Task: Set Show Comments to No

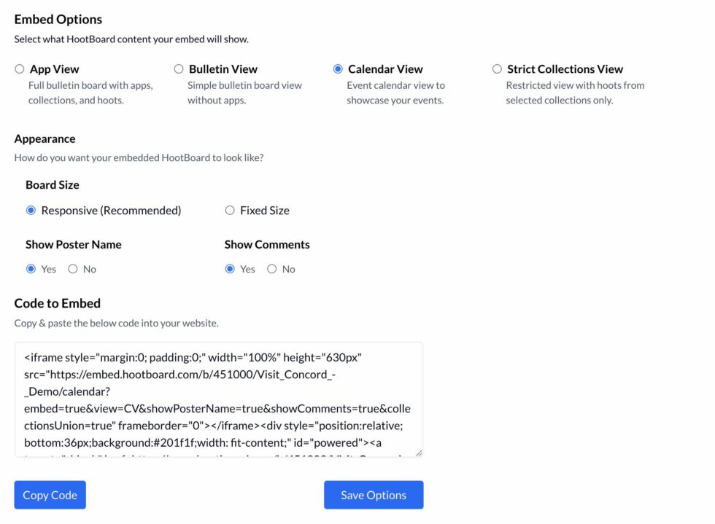Action: click(x=272, y=269)
